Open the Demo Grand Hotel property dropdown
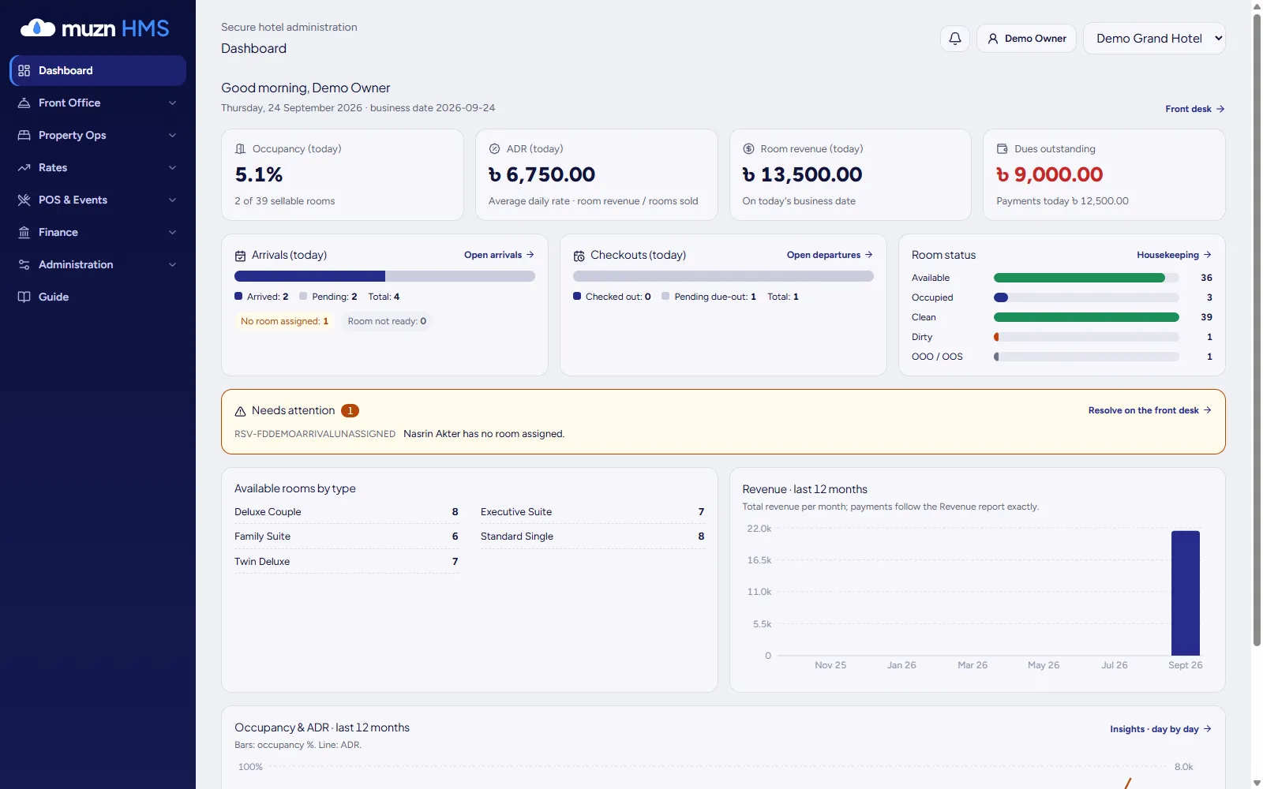 click(1154, 38)
